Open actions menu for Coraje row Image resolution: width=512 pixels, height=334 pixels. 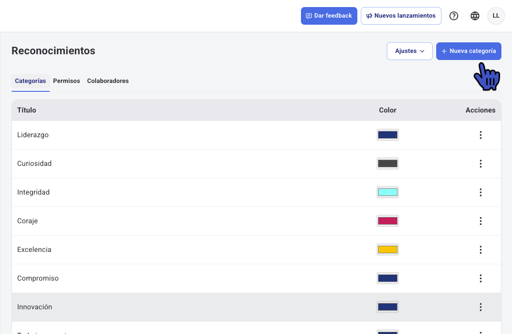pyautogui.click(x=480, y=221)
